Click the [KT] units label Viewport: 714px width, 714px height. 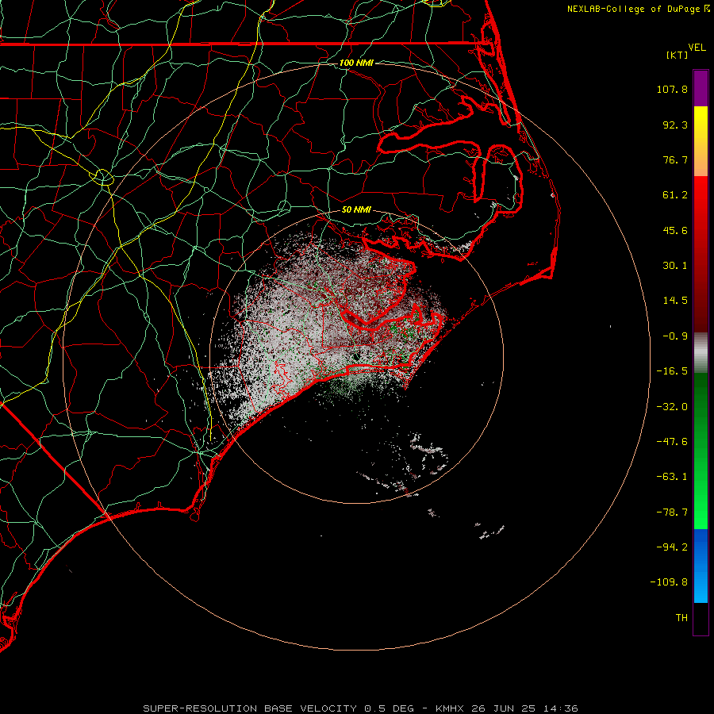[x=678, y=55]
